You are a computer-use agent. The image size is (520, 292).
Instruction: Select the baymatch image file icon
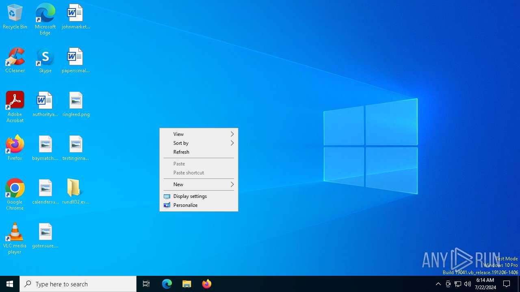45,148
